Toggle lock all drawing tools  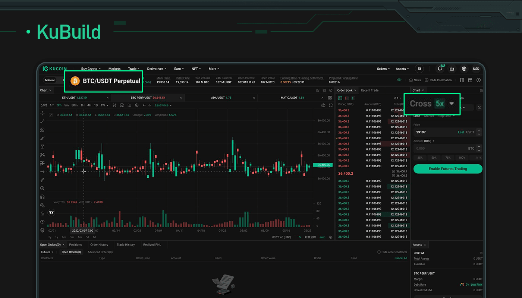[x=43, y=213]
